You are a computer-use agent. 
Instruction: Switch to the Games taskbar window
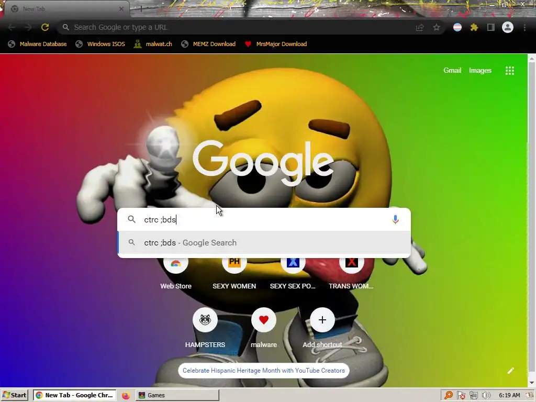(177, 395)
